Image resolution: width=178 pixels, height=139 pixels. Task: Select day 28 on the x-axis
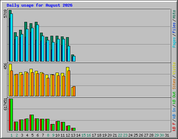[151, 135]
